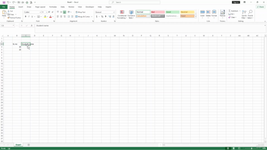
Task: Align text to the right
Action: coord(65,17)
